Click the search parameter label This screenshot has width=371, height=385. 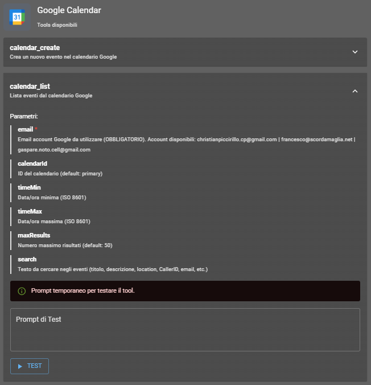click(27, 259)
